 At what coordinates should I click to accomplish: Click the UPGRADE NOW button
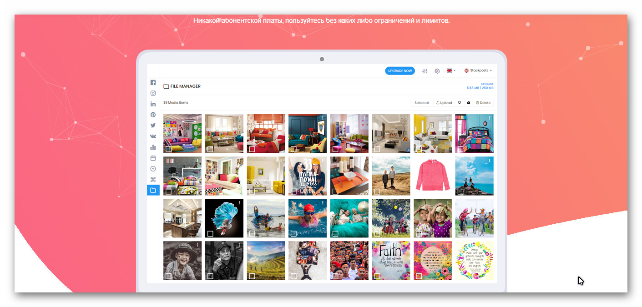(400, 71)
